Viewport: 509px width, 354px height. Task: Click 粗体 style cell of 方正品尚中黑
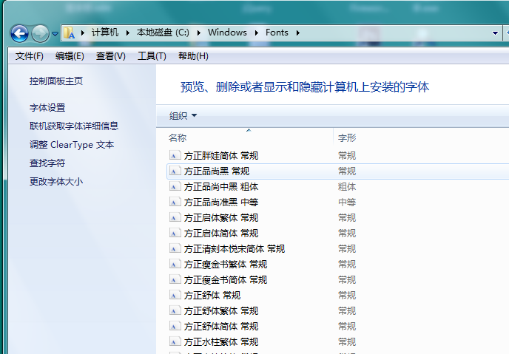[347, 187]
